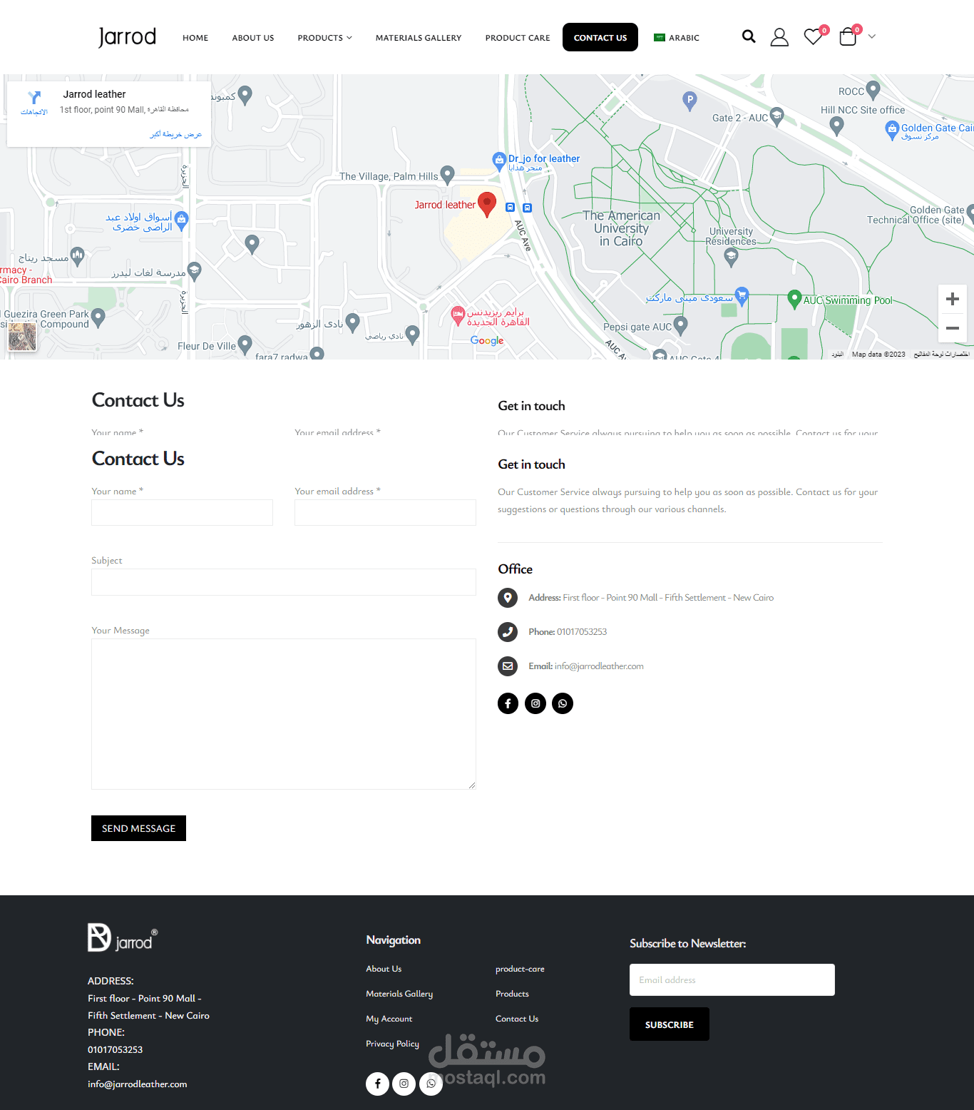Open Facebook icon in Office section
The height and width of the screenshot is (1110, 974).
508,703
